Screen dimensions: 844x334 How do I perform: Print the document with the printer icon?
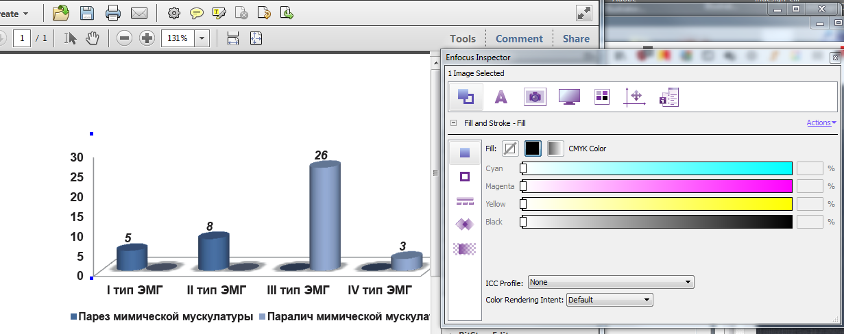tap(113, 12)
